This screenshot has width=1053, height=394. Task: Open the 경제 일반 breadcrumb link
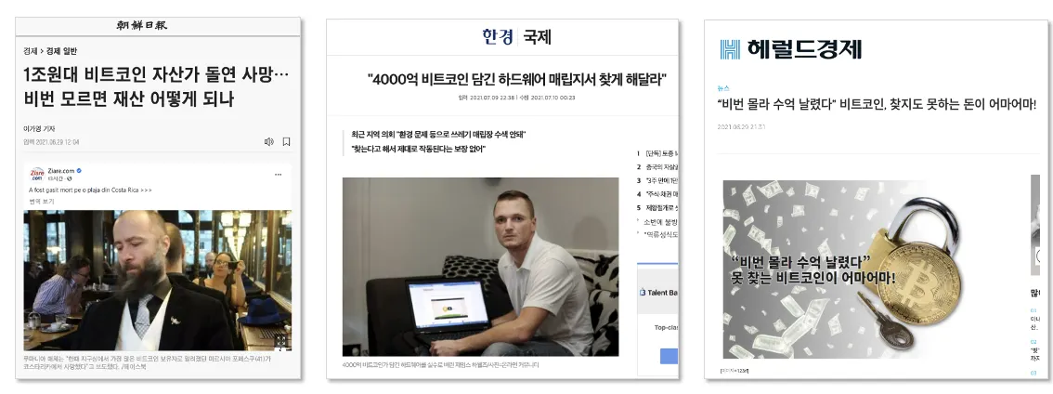click(x=62, y=51)
